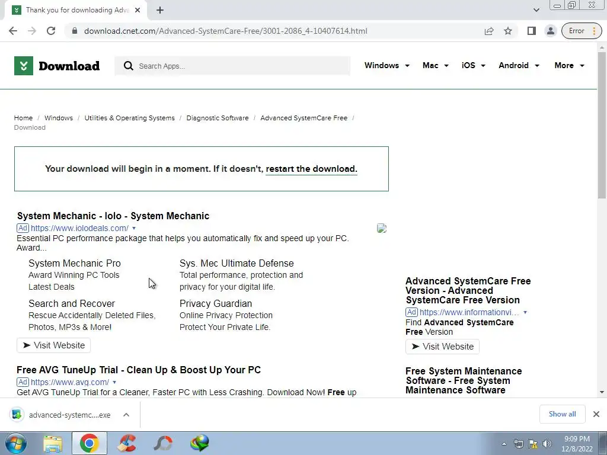Go to Home breadcrumb
This screenshot has height=455, width=607.
tap(23, 118)
